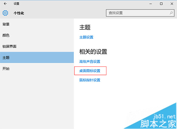Click the 个性化 header title

click(19, 13)
